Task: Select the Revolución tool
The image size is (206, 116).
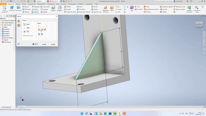Action: [18, 9]
